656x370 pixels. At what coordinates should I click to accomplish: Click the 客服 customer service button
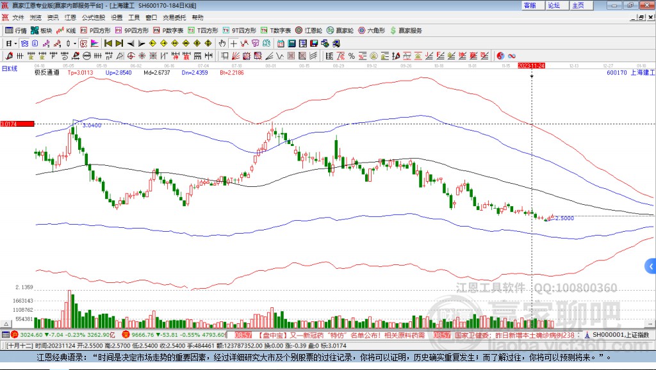click(x=530, y=5)
